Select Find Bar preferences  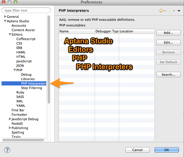(x=18, y=110)
